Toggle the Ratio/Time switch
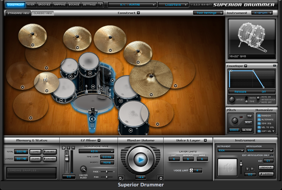282x190 pixels. click(x=246, y=100)
